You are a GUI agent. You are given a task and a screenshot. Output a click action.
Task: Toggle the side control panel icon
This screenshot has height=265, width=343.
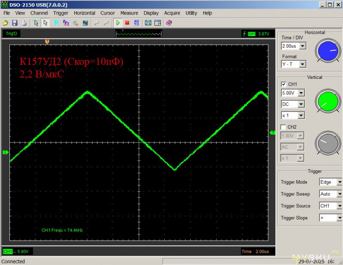[x=157, y=23]
